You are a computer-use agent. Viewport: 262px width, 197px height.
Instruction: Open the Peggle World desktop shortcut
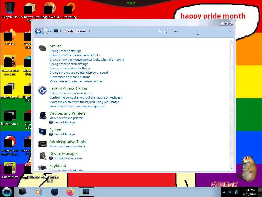click(50, 10)
